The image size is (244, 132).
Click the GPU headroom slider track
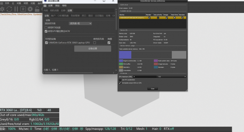coord(160,77)
